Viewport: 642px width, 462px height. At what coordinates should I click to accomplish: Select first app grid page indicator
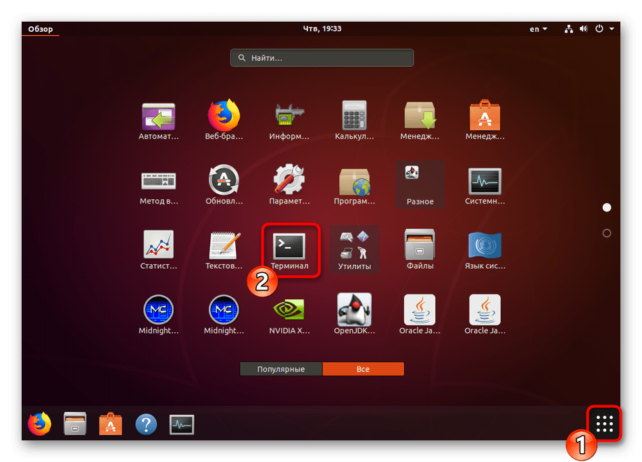point(606,207)
